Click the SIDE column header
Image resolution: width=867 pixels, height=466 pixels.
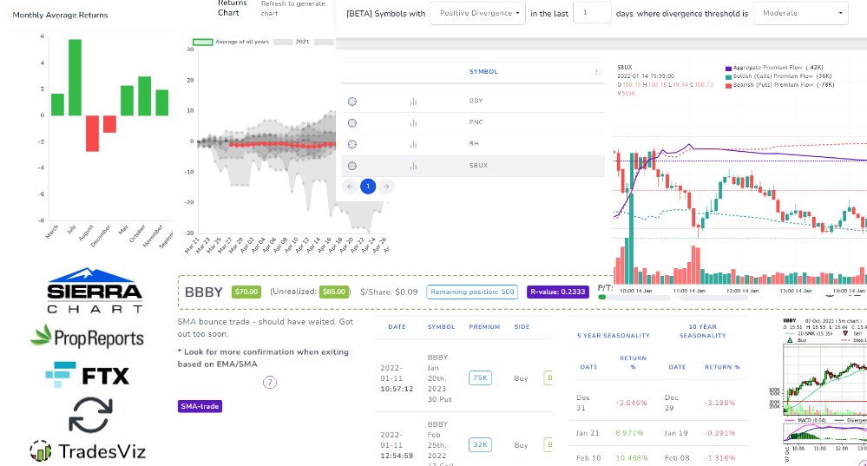pos(522,326)
